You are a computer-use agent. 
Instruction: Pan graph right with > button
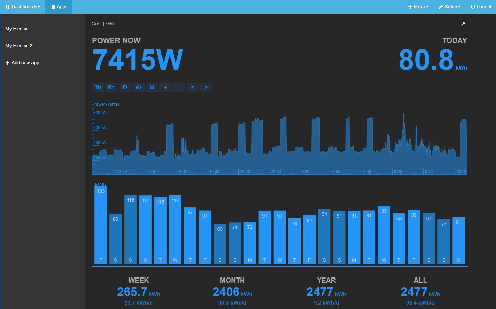coord(206,87)
